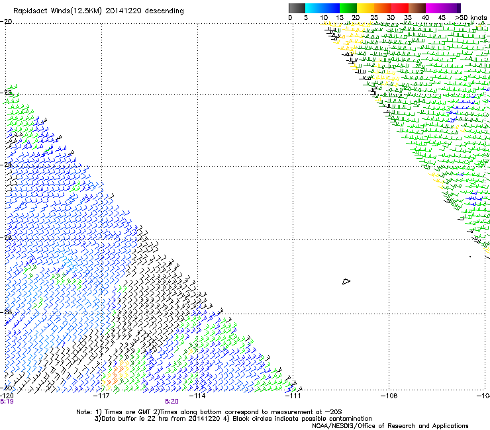
Task: Click the -108 longitude axis label
Action: (389, 396)
